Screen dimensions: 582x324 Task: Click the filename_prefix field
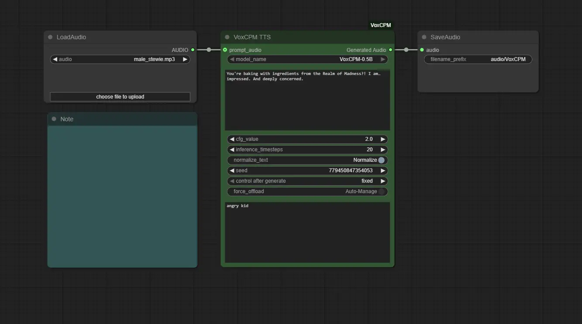[x=478, y=59]
